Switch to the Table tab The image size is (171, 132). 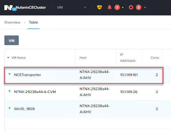tap(33, 22)
